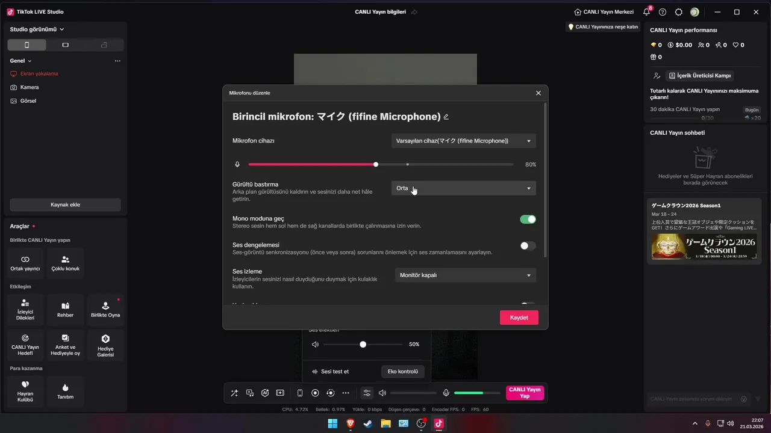Open the Rehber tool
This screenshot has width=771, height=433.
click(65, 310)
